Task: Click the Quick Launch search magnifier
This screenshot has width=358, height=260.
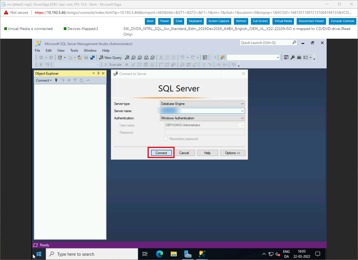Action: [x=294, y=42]
